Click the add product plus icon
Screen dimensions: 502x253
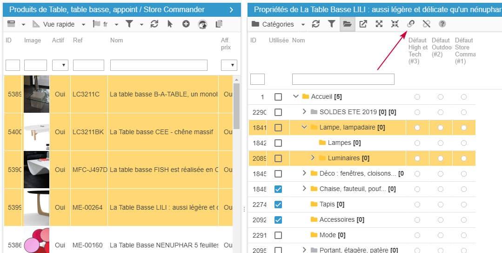tap(186, 24)
